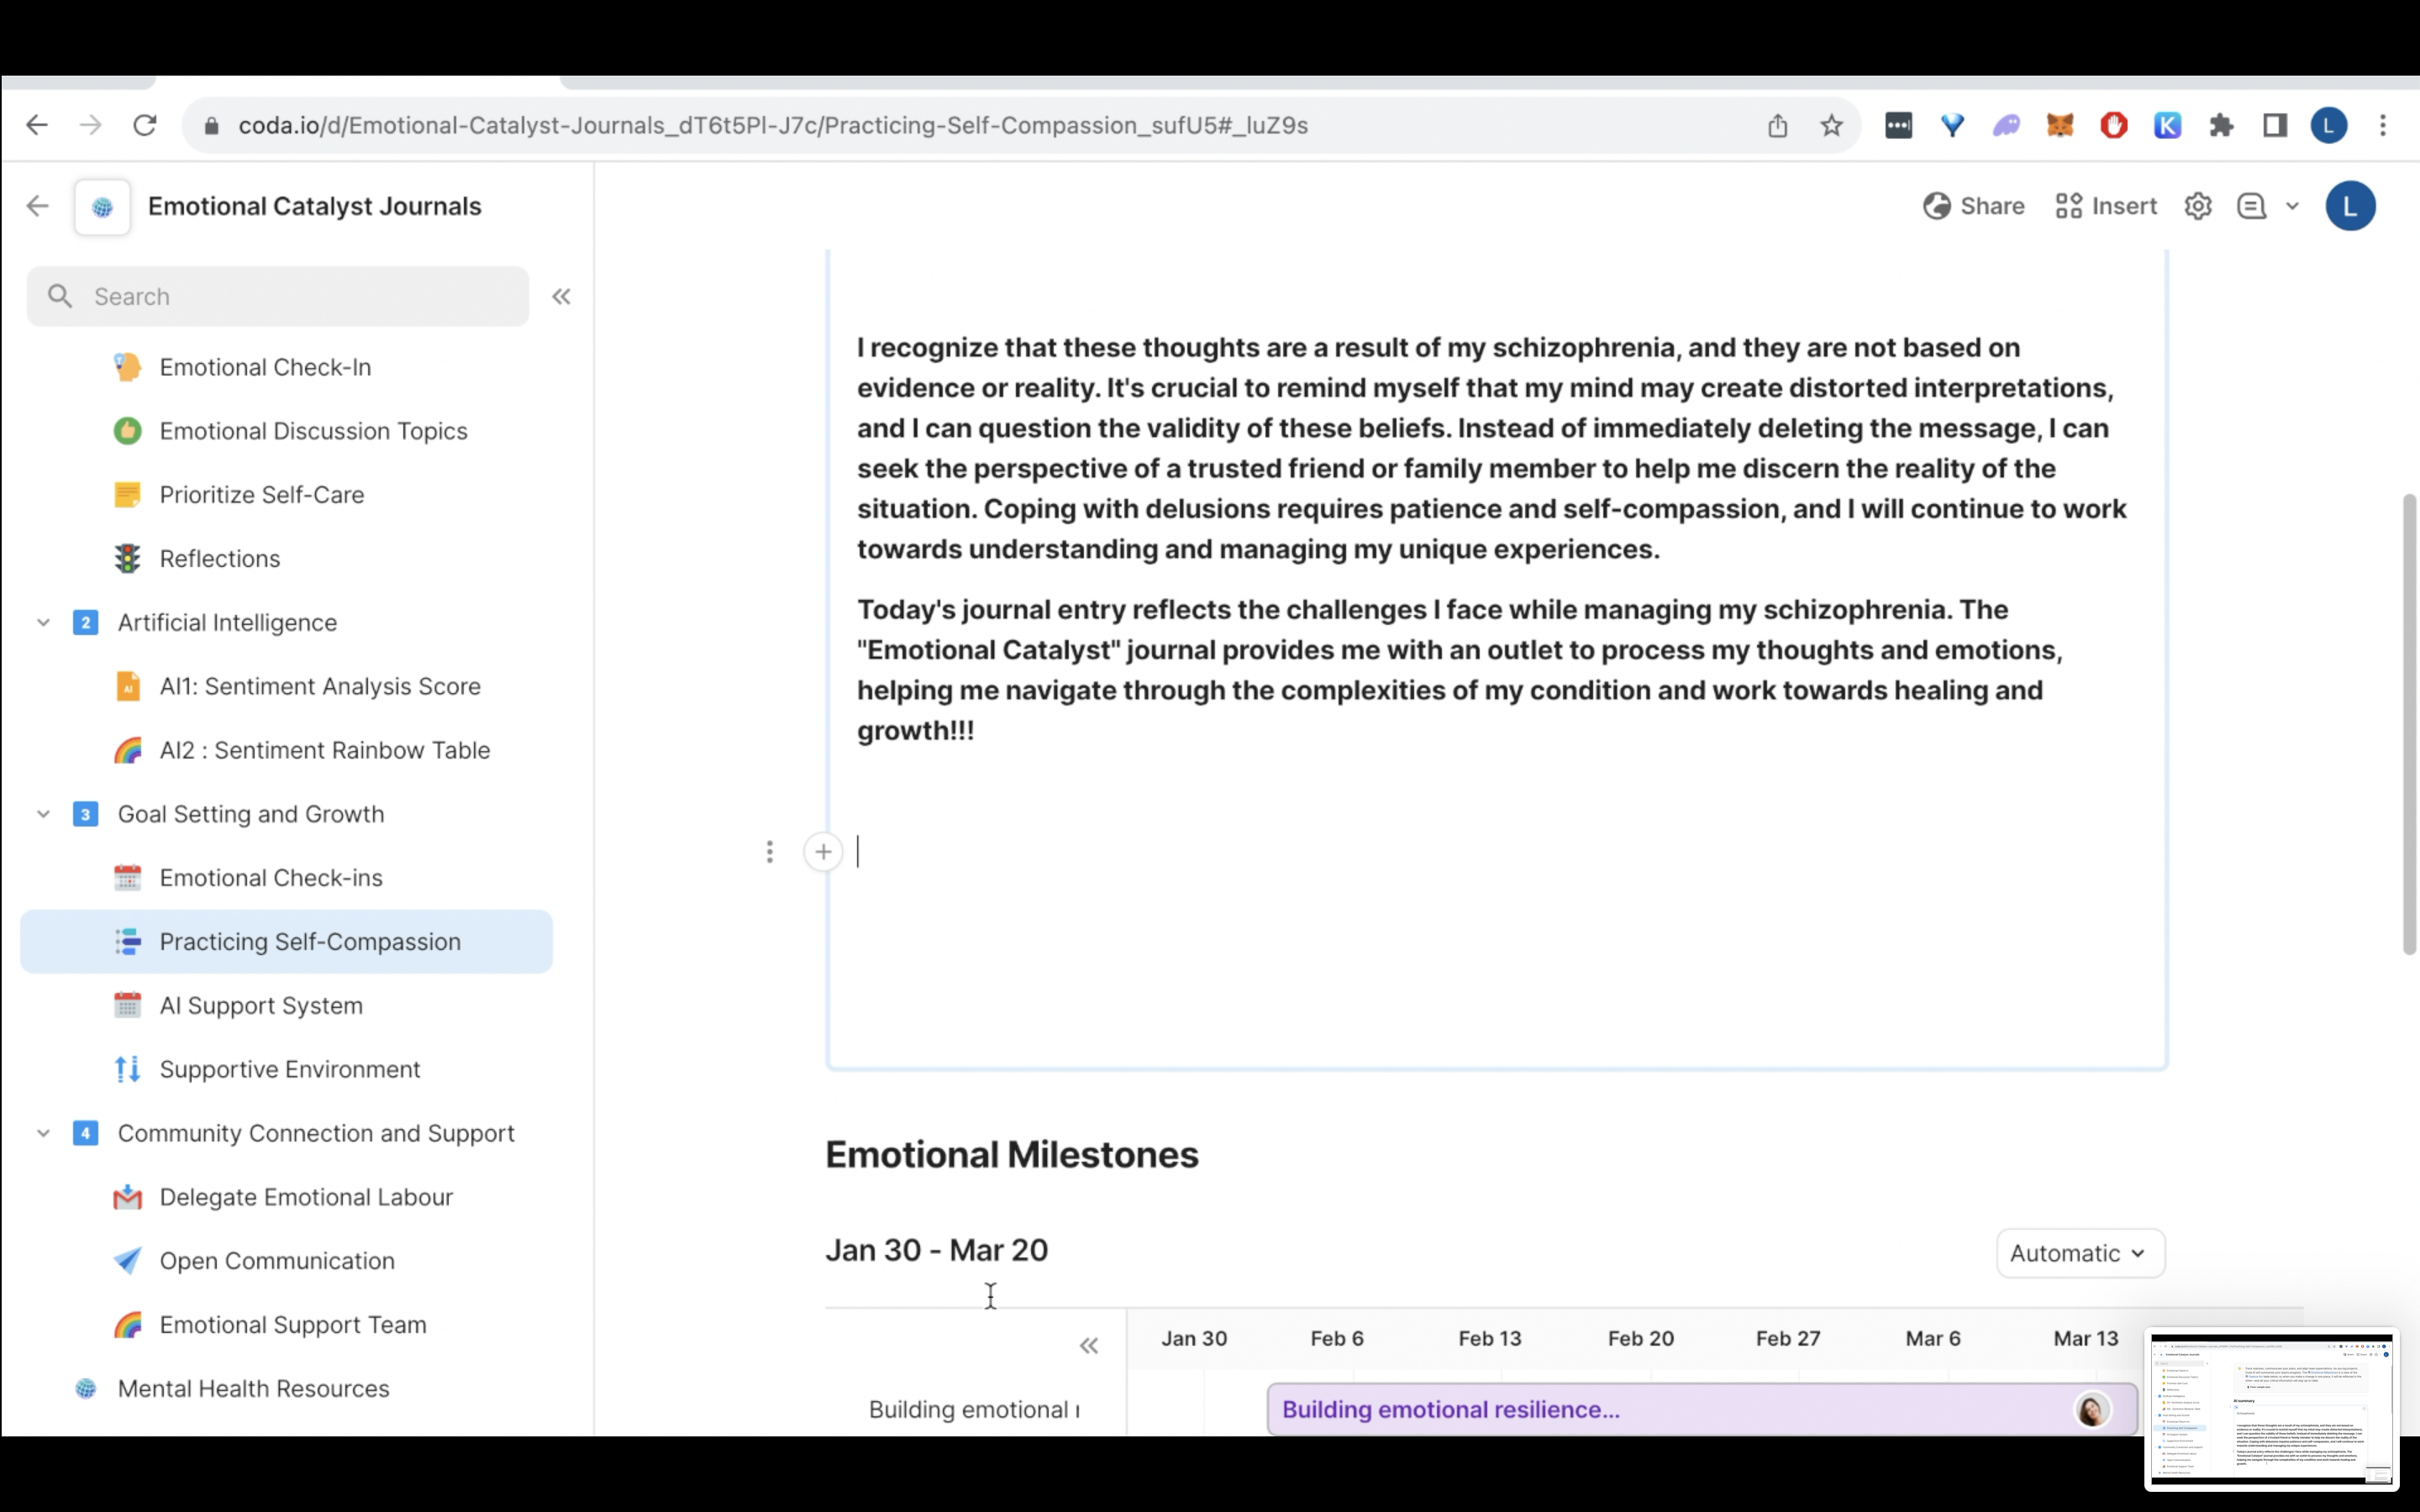Open the comments icon in the header
Screen dimensions: 2420x1512
click(x=2250, y=206)
